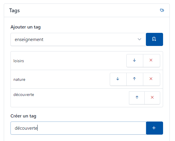
Task: Move the nature tag up
Action: click(x=135, y=79)
